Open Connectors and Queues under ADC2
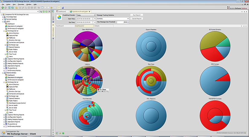This screenshot has height=137, width=249. coord(16,42)
